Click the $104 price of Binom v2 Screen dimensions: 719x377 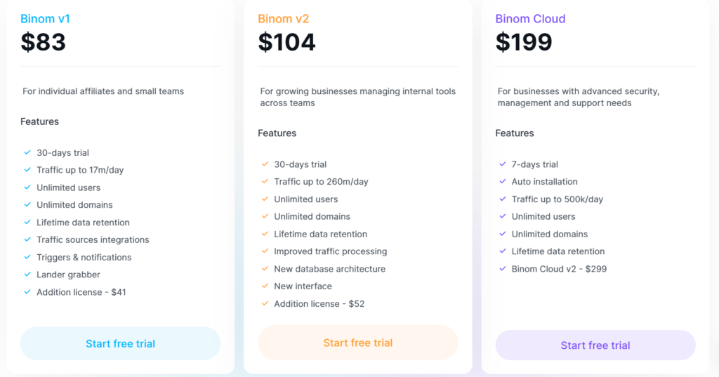click(x=286, y=42)
